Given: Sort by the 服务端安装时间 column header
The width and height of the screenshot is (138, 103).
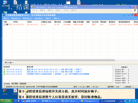Looking at the screenshot, I should point(125,22).
